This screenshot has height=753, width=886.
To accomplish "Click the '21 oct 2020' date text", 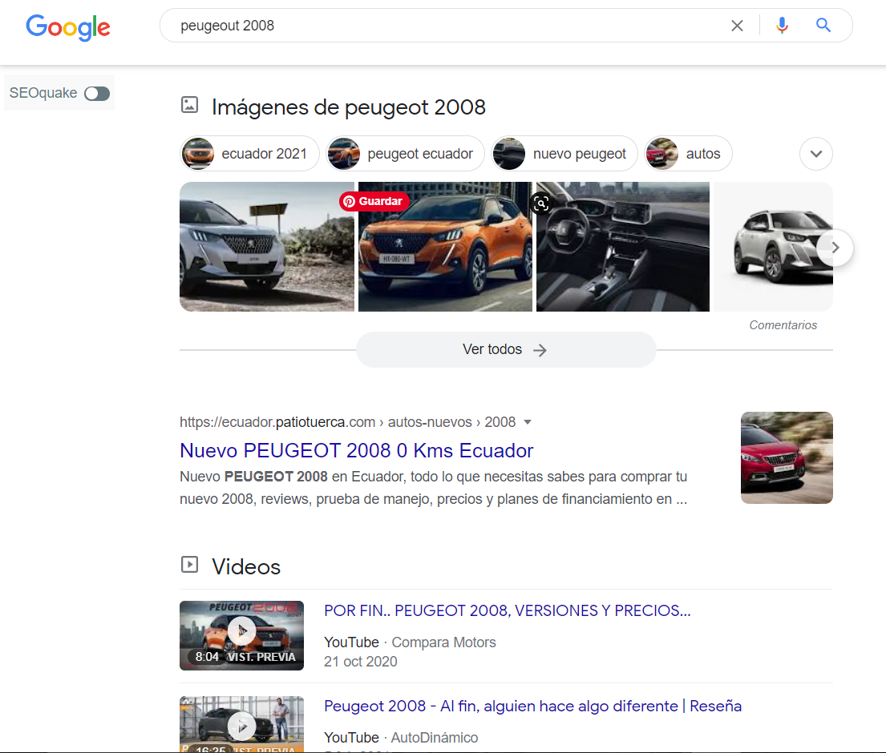I will (x=361, y=662).
